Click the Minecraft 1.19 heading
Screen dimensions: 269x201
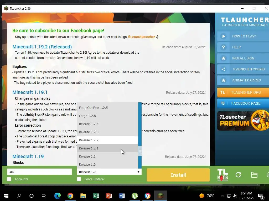click(x=28, y=157)
